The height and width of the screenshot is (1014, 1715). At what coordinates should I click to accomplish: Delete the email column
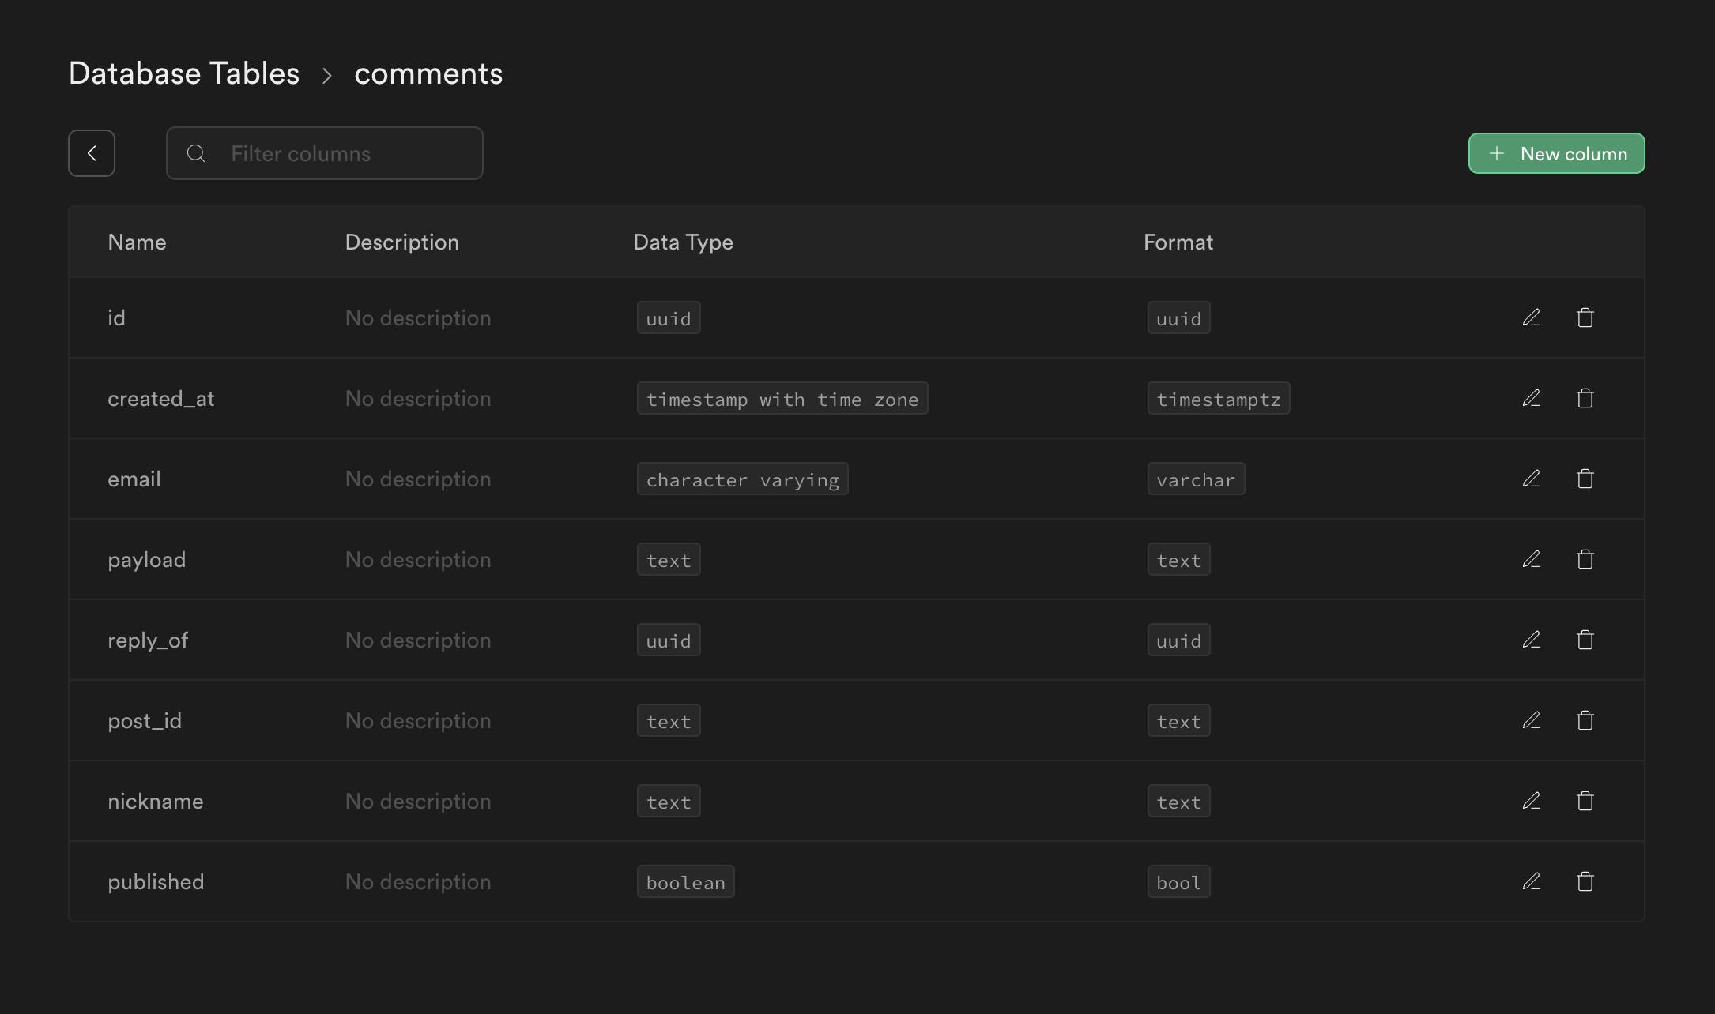[x=1585, y=479]
